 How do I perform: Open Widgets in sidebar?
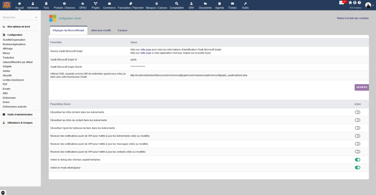point(7,67)
